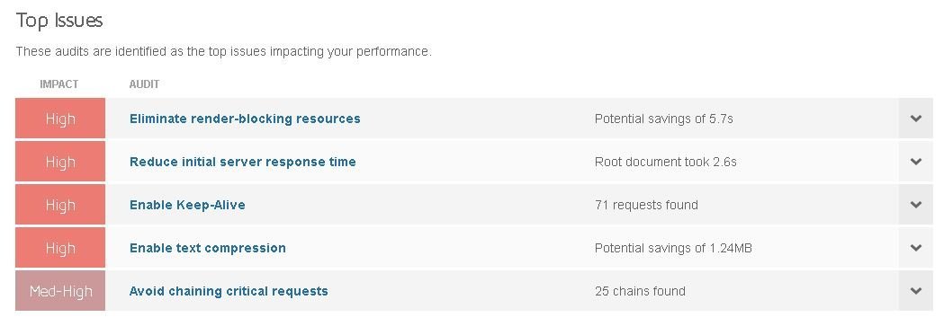Expand the Reduce initial server response chevron
The height and width of the screenshot is (335, 944).
(916, 162)
